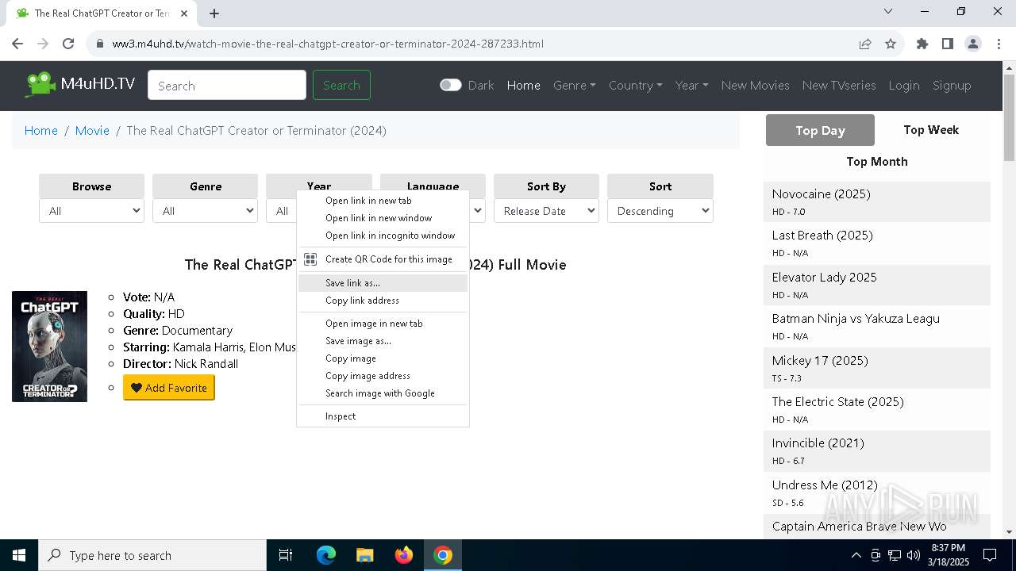Image resolution: width=1016 pixels, height=571 pixels.
Task: Close the ChatGPT movie tab
Action: pyautogui.click(x=185, y=13)
